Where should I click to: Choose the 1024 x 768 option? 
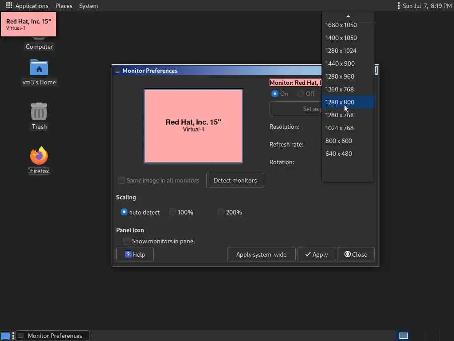pyautogui.click(x=348, y=128)
